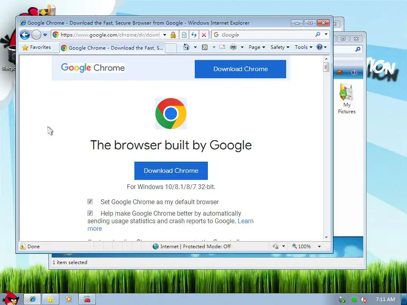The width and height of the screenshot is (407, 305).
Task: Expand the search provider dropdown arrow
Action: point(326,34)
